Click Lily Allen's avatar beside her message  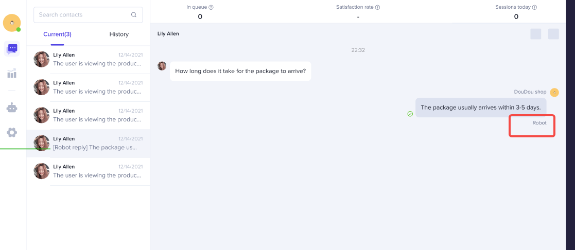162,66
